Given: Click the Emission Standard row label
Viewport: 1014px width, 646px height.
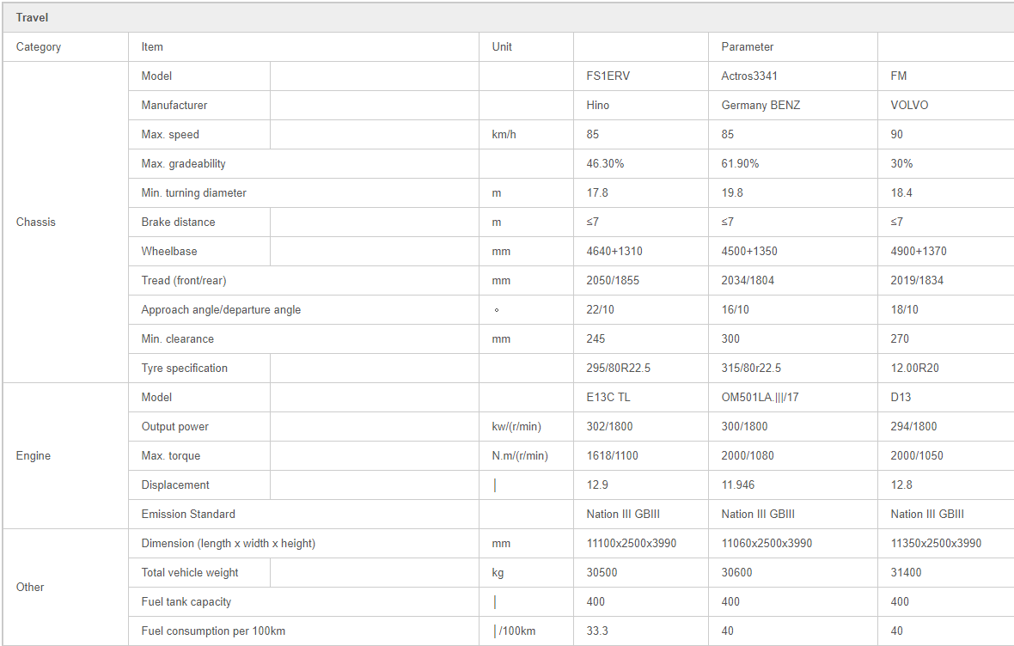Looking at the screenshot, I should click(187, 514).
